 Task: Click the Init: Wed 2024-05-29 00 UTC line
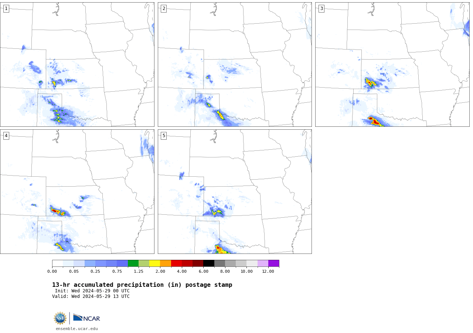[x=92, y=291]
